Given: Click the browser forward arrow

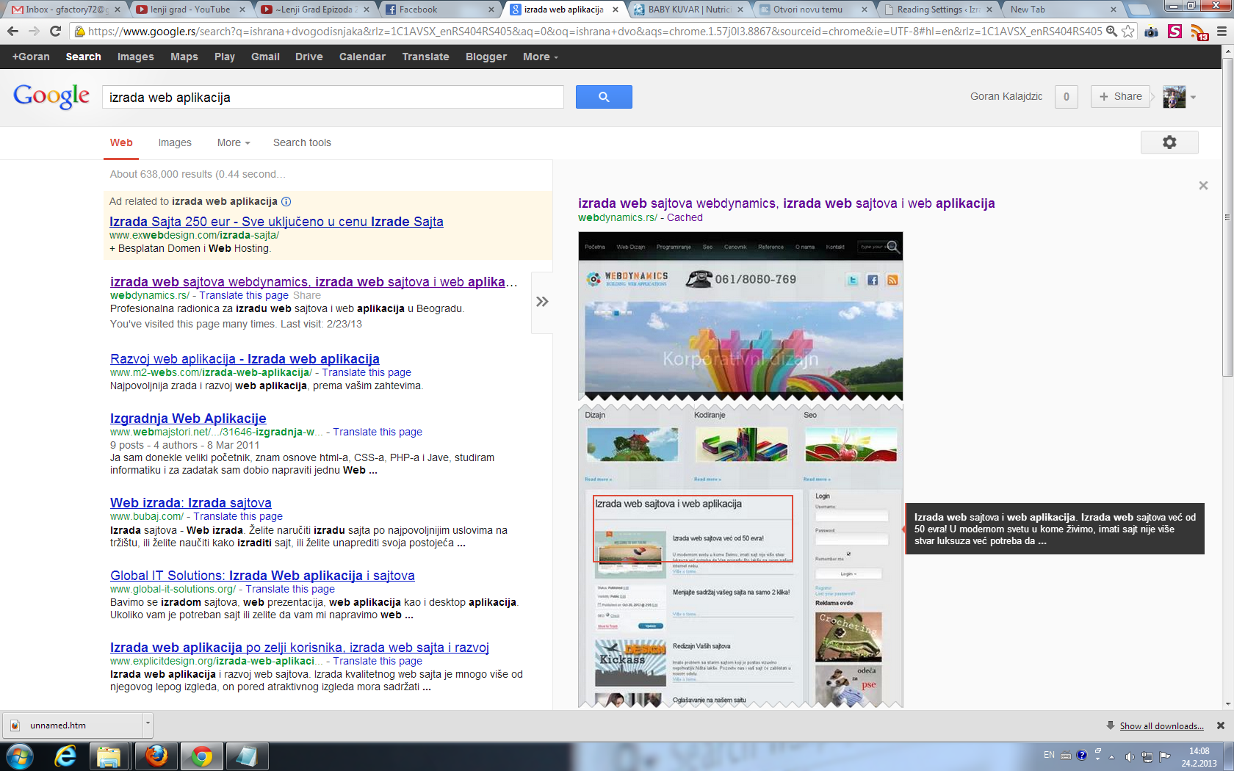Looking at the screenshot, I should (34, 32).
